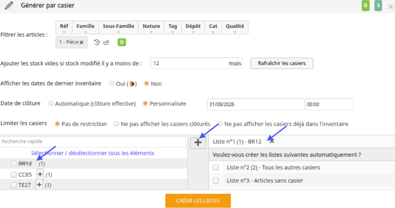395x208 pixels.
Task: Select the 'Liste n°1 (1) - BR12' tab
Action: click(237, 142)
